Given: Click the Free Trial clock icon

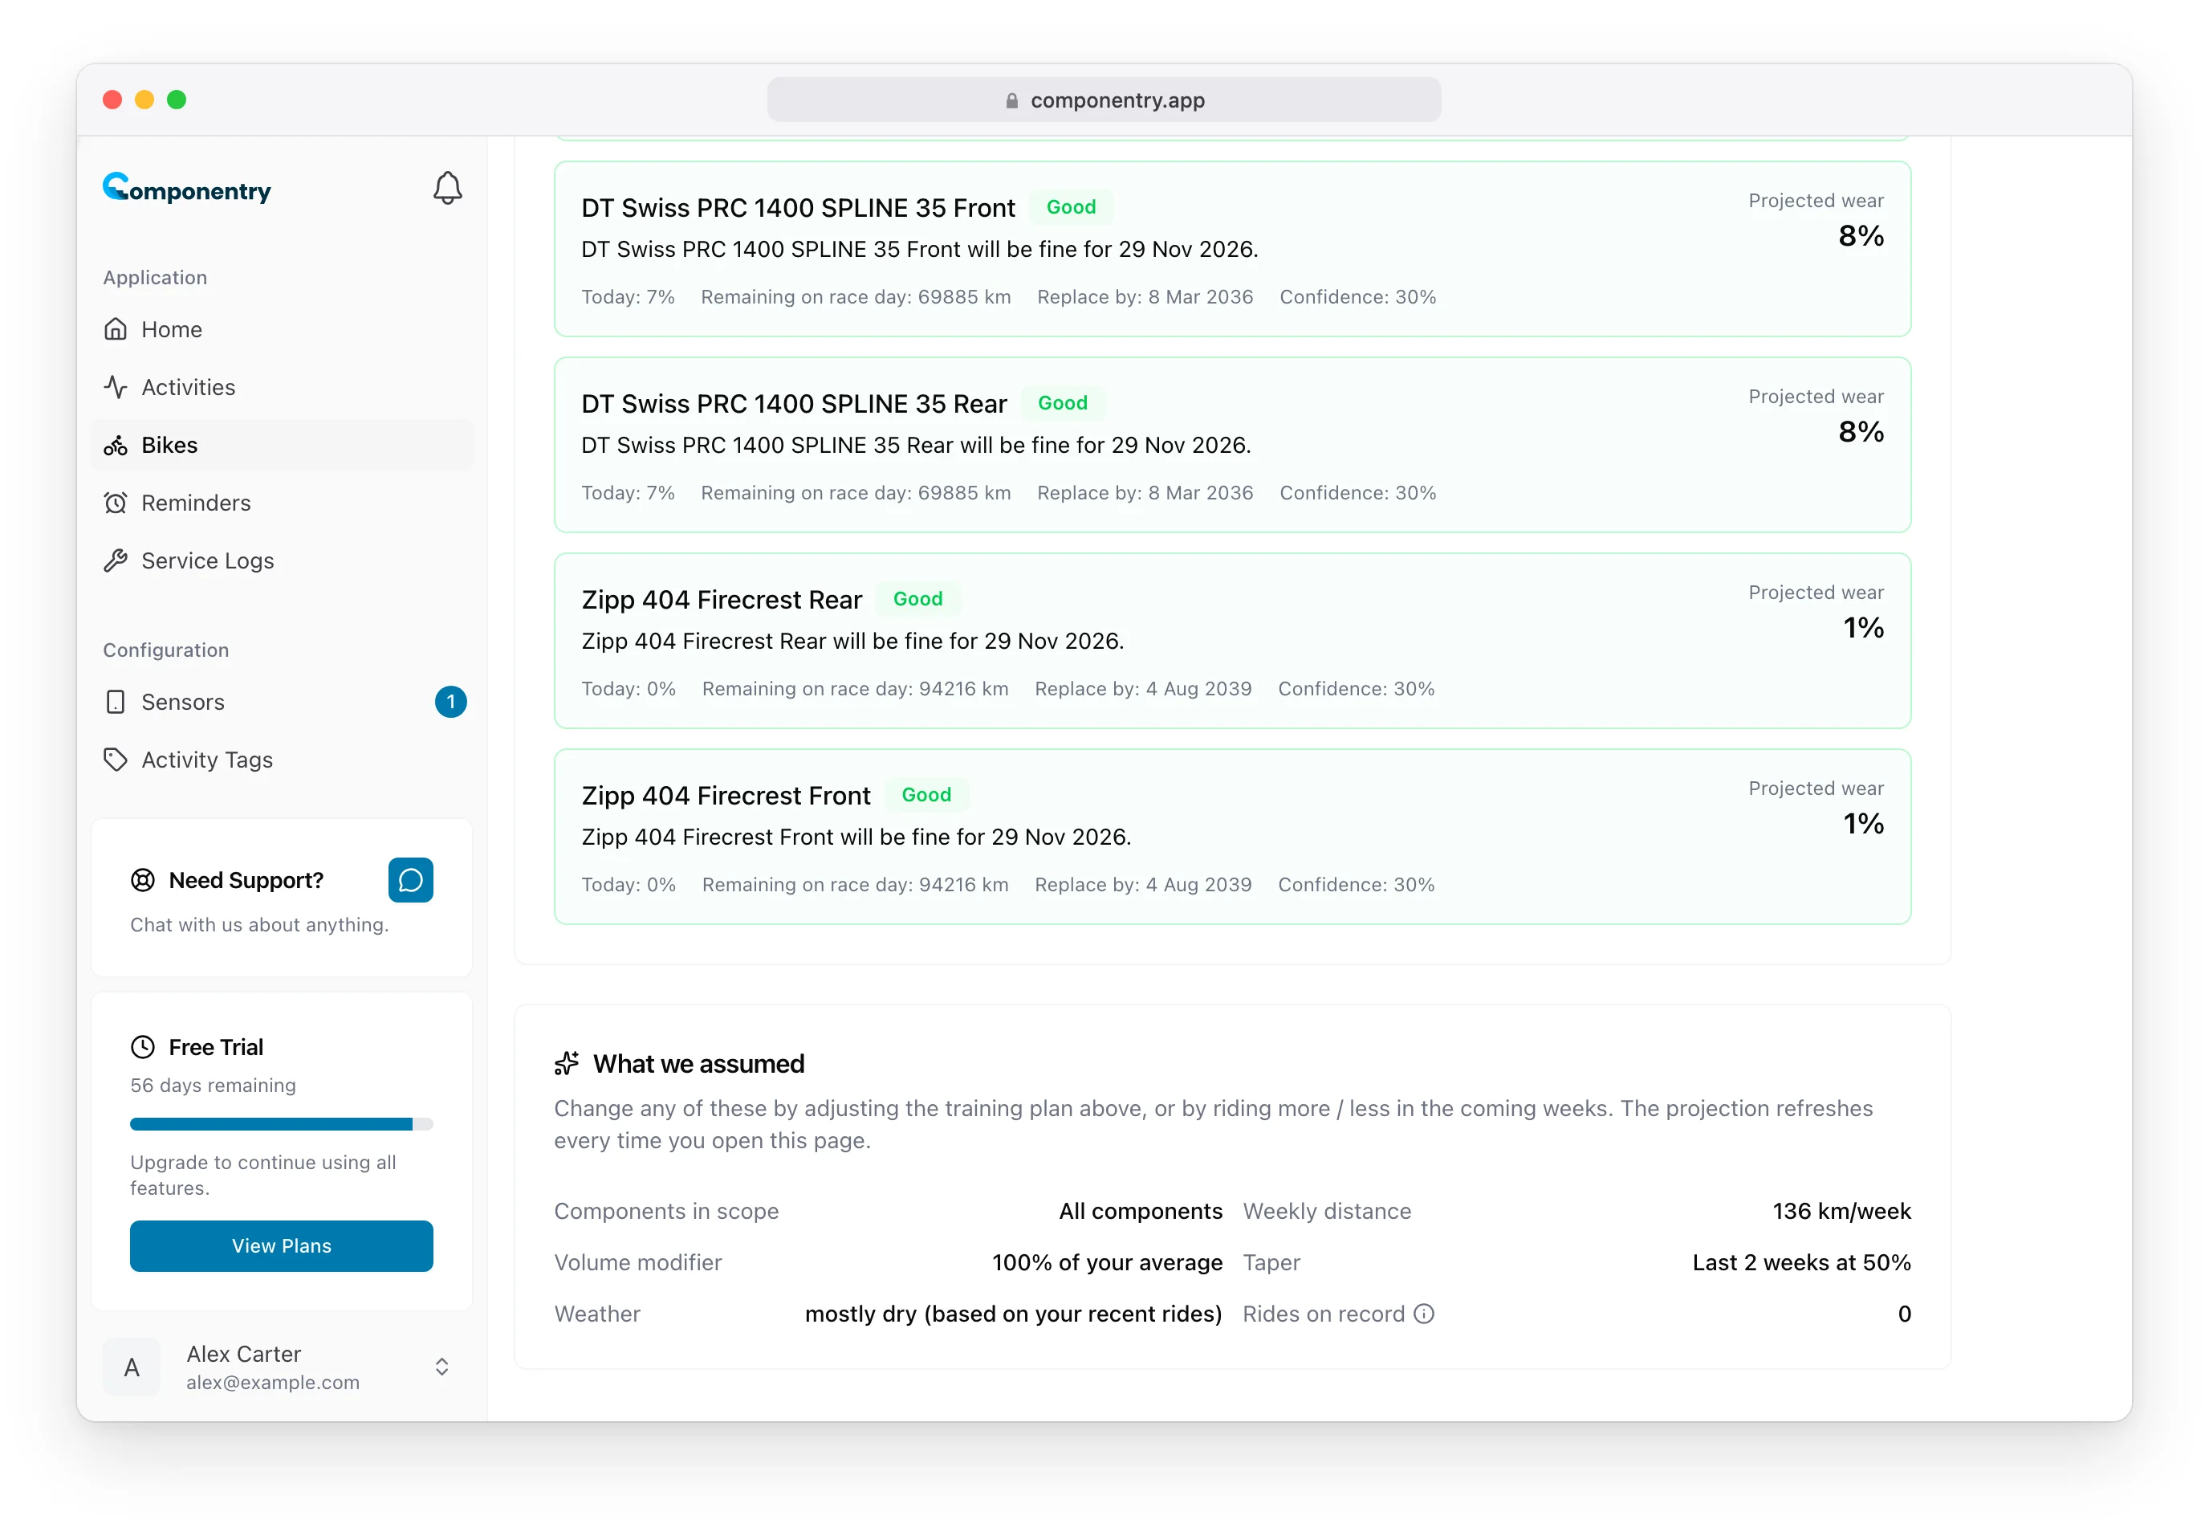Looking at the screenshot, I should coord(142,1048).
